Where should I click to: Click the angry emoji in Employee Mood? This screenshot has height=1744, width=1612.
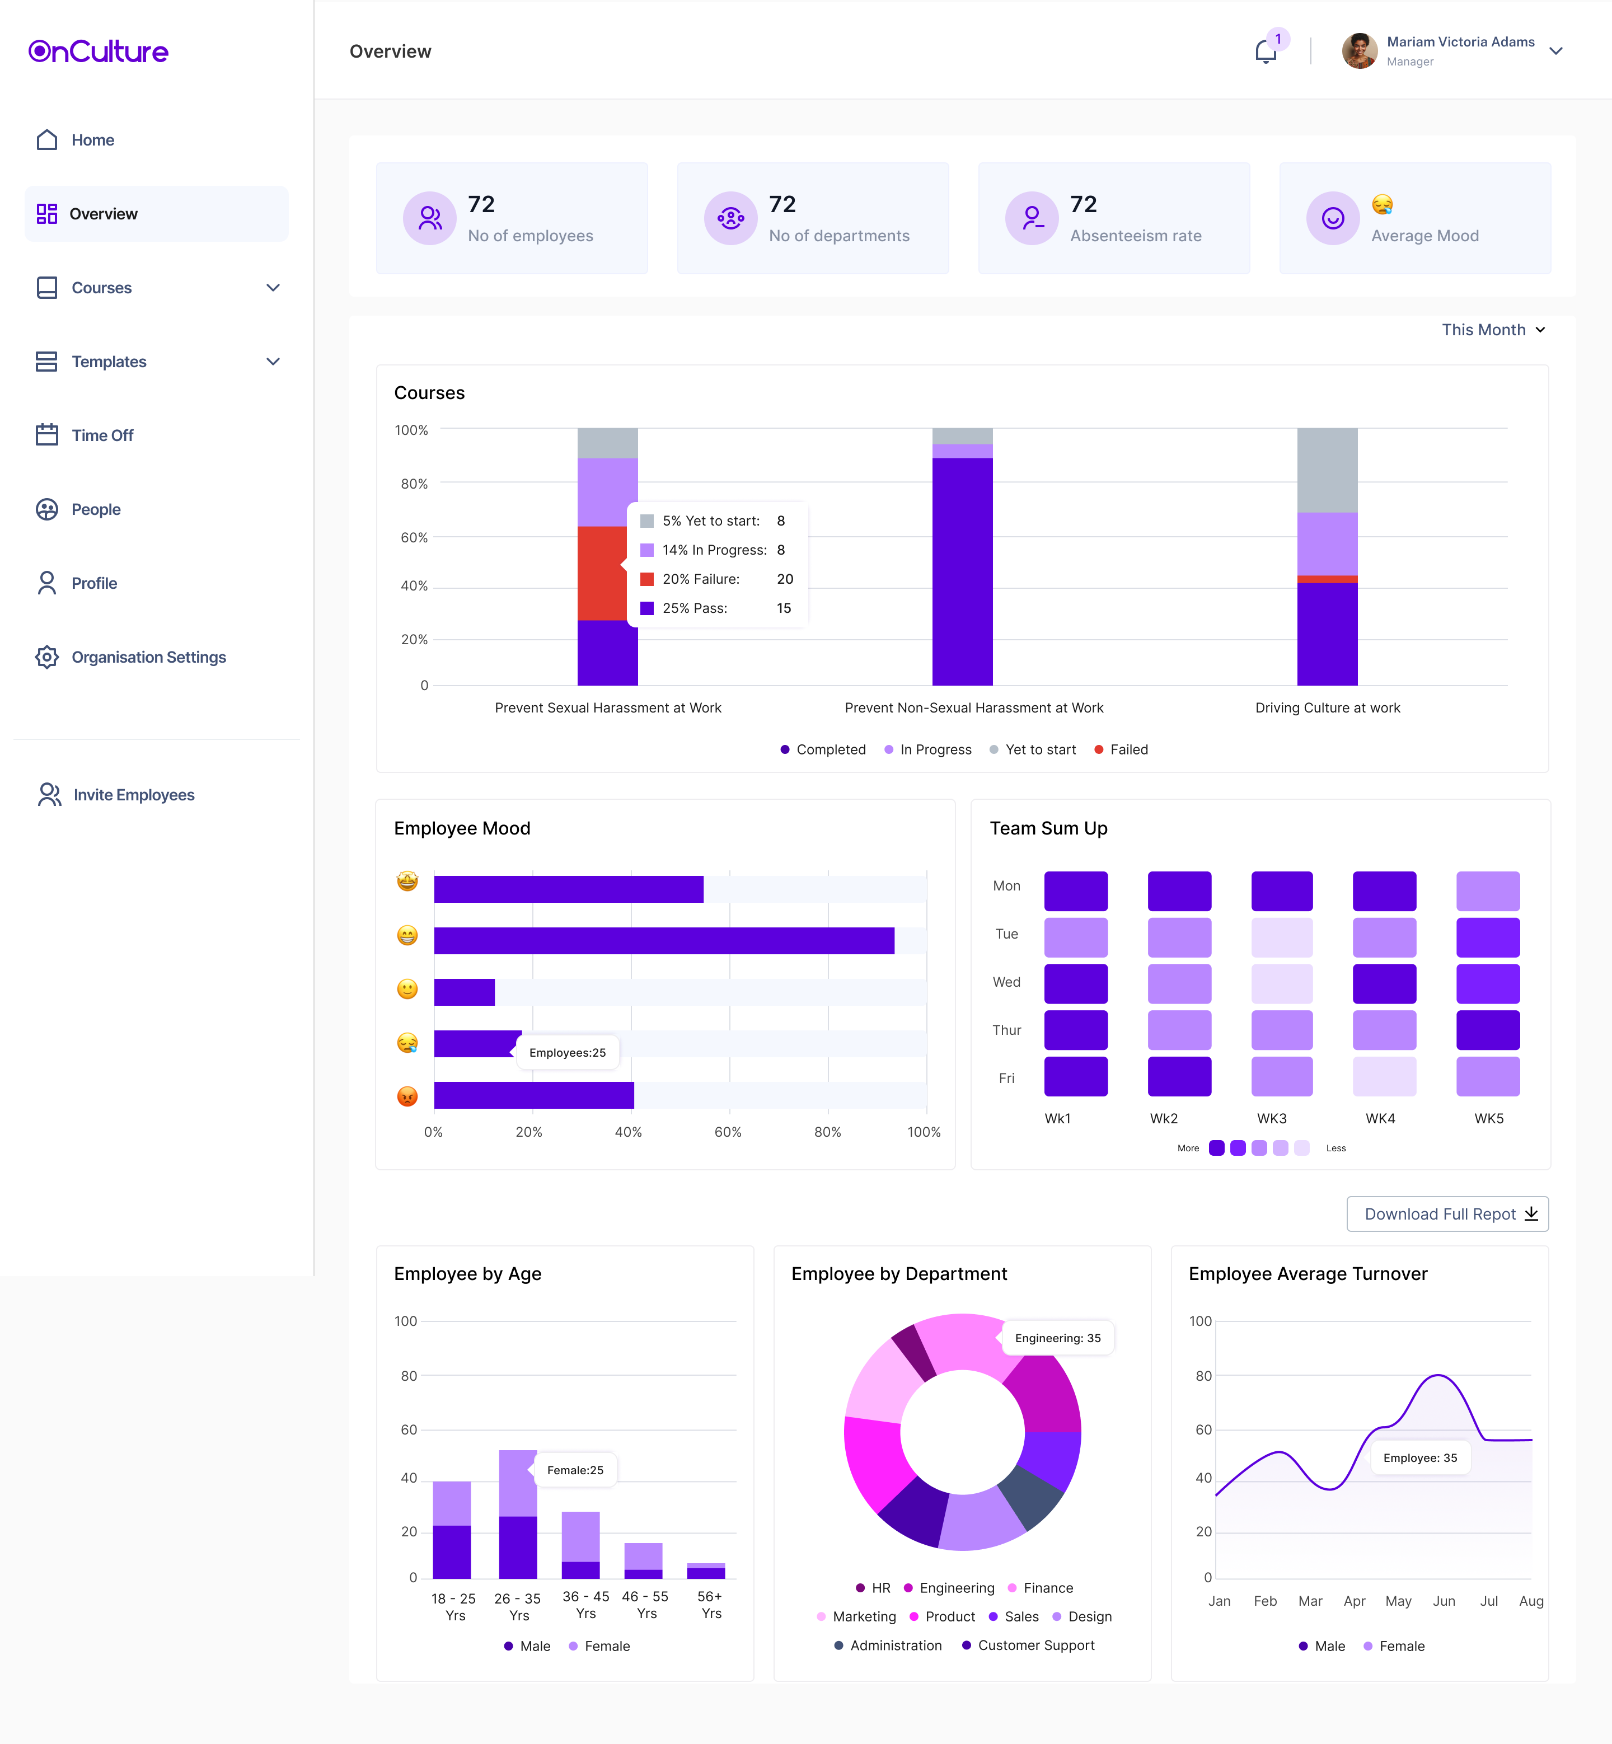[x=407, y=1096]
